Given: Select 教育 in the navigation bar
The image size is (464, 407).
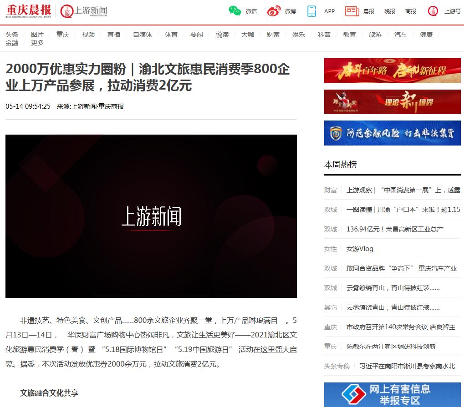Looking at the screenshot, I should coord(349,35).
